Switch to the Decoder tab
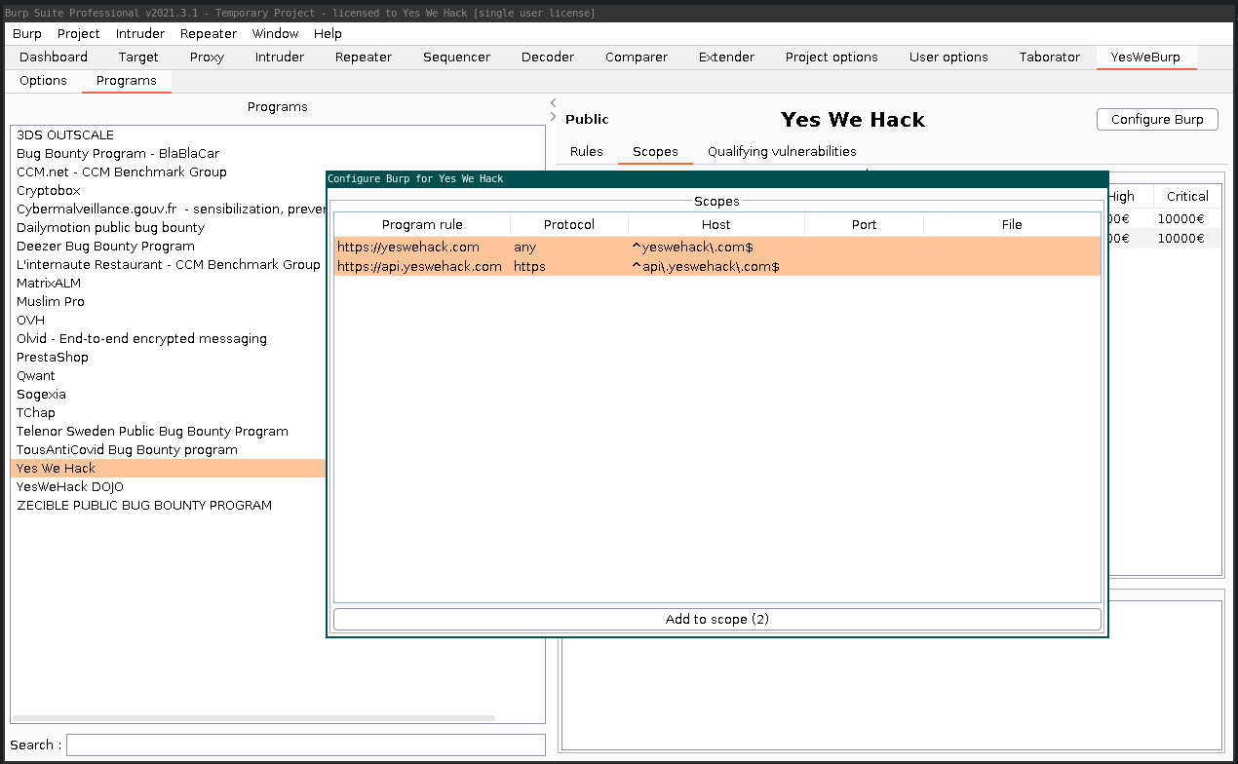The image size is (1238, 764). (548, 57)
